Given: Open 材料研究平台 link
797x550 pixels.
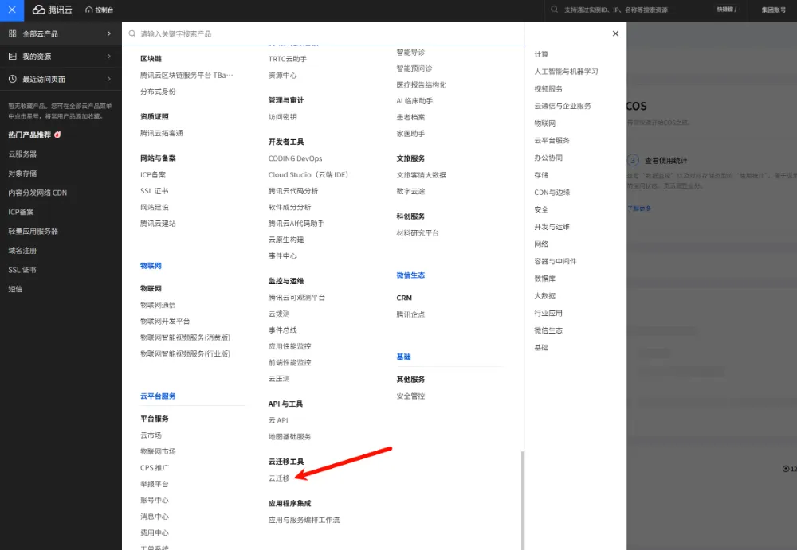Looking at the screenshot, I should (x=418, y=232).
